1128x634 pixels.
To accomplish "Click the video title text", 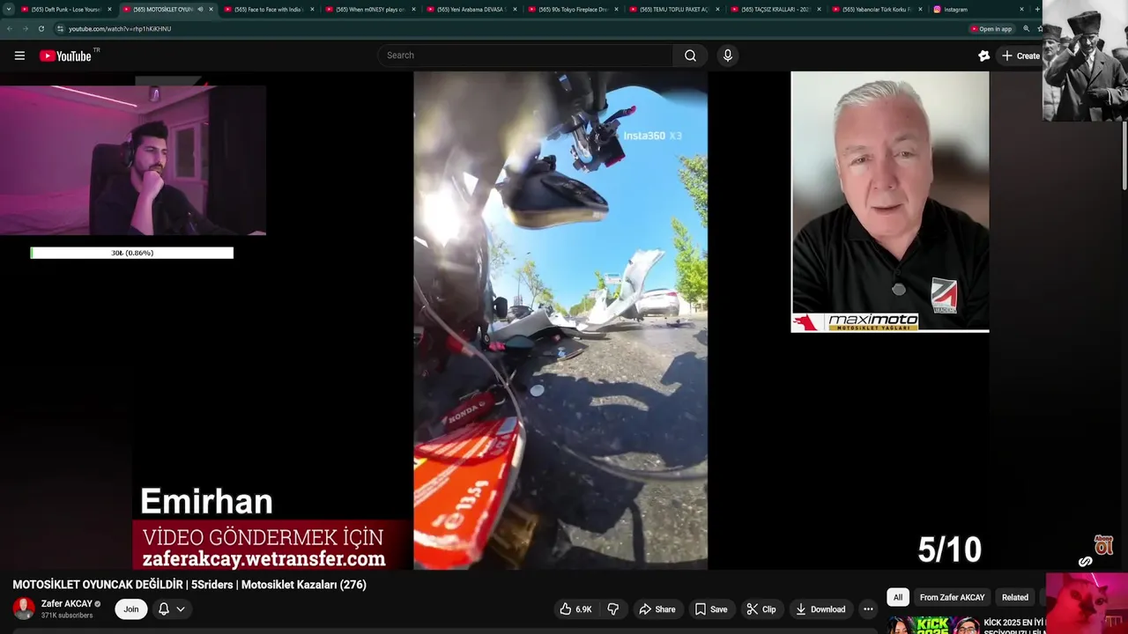I will click(x=189, y=585).
